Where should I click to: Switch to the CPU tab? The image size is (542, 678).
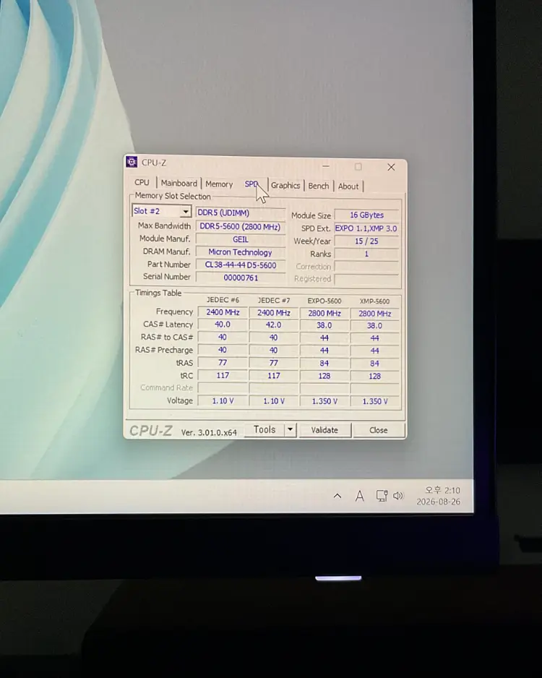point(142,182)
